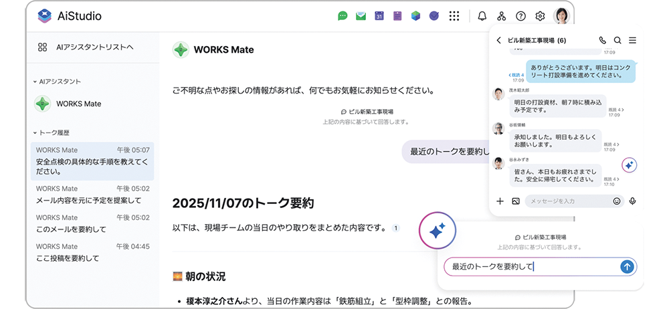Start a call in the chat panel
669x309 pixels.
(x=603, y=41)
